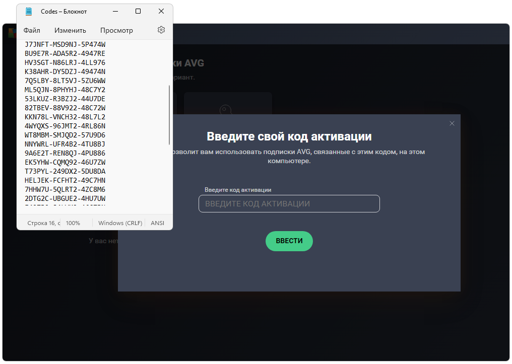This screenshot has width=512, height=364.
Task: Click code line J7JNFT-MSD9NJ-5P474W
Action: click(x=65, y=44)
